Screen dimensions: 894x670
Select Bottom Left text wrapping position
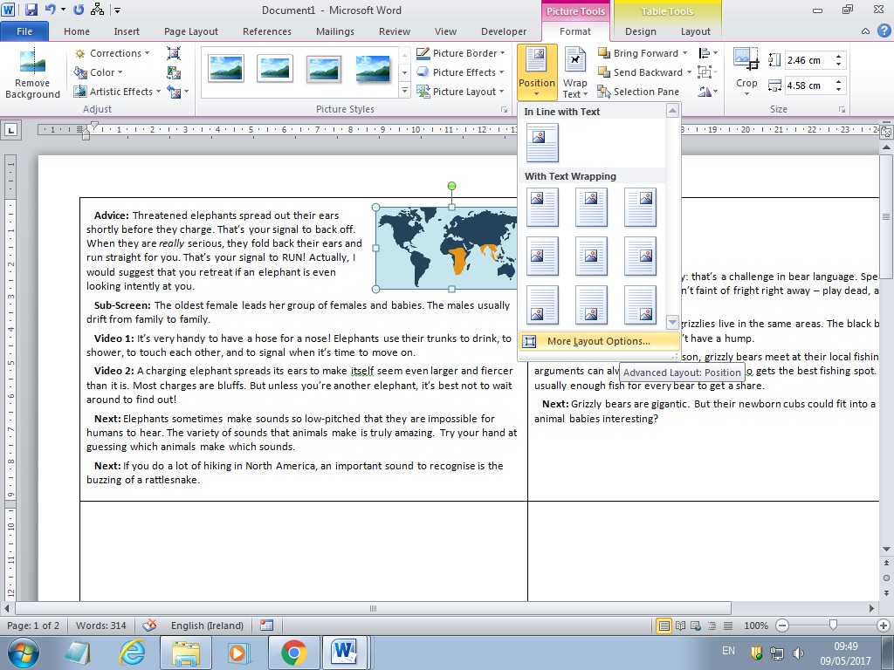tap(542, 304)
